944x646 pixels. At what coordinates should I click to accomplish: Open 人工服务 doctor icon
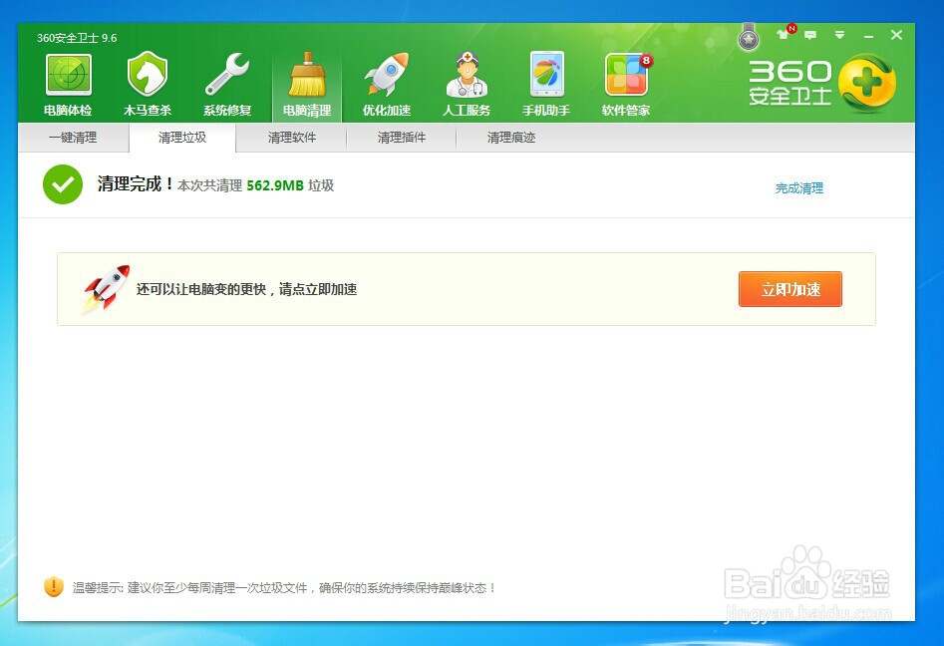click(467, 75)
